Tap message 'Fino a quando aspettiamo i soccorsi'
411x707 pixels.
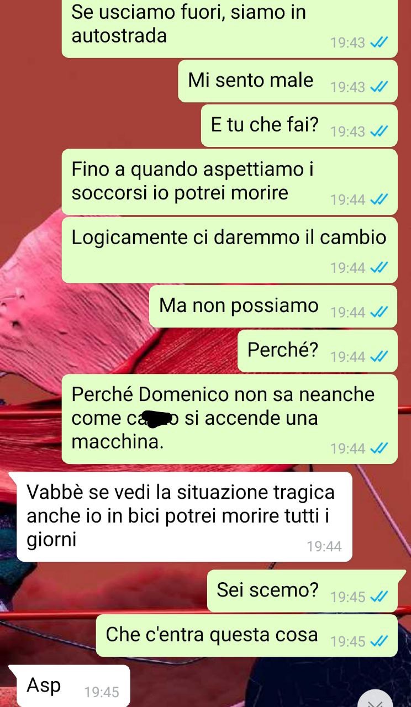click(x=229, y=182)
